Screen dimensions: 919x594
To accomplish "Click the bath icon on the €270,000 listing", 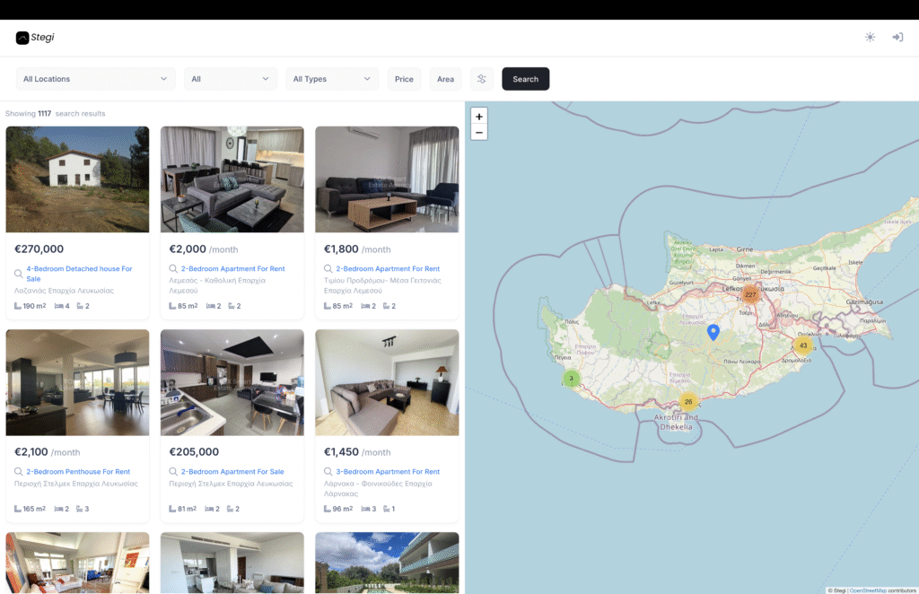I will click(80, 306).
